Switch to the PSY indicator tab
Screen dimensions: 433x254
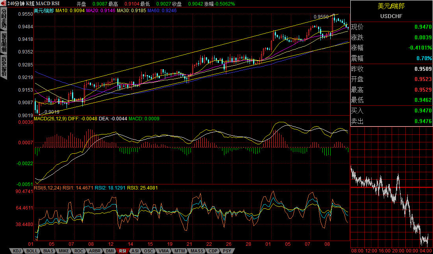(228, 251)
